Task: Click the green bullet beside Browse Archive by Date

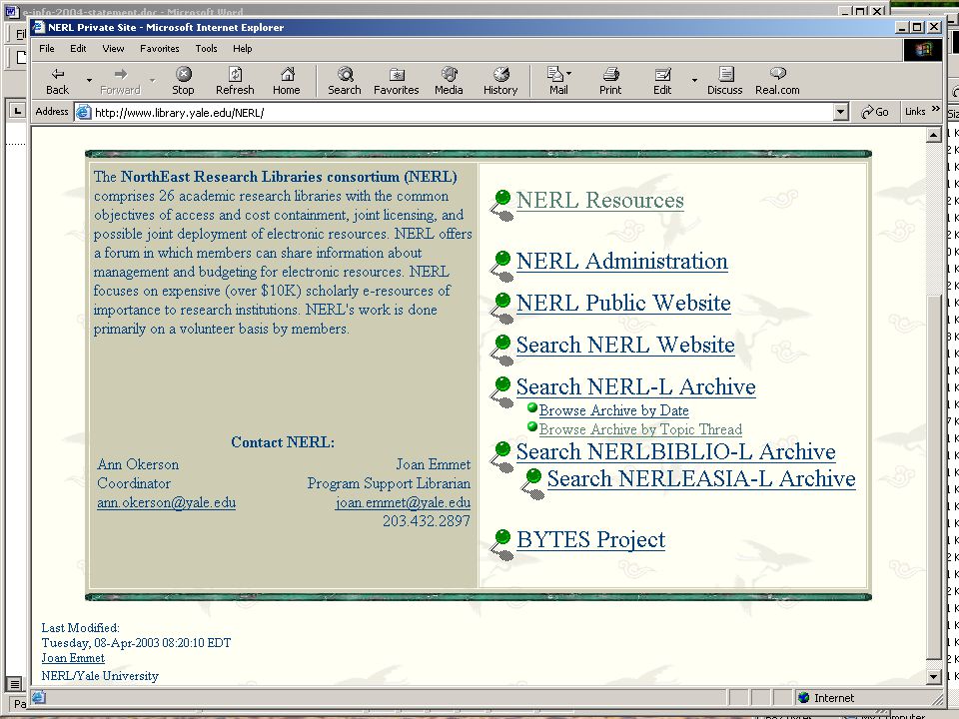Action: click(532, 407)
